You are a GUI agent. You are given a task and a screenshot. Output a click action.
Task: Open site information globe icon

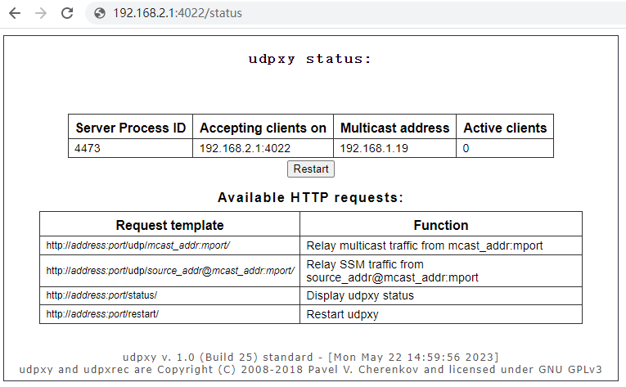point(100,13)
